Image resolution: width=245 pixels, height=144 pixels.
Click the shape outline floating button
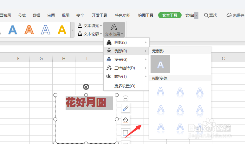[x=126, y=133]
